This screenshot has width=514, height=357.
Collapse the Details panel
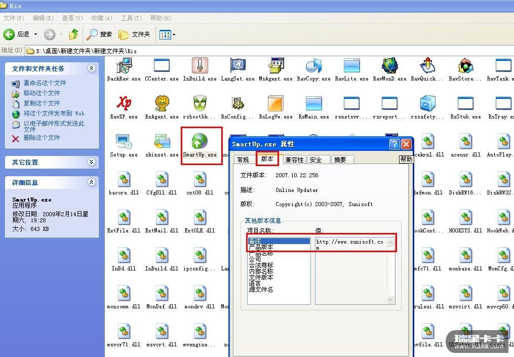pyautogui.click(x=92, y=182)
